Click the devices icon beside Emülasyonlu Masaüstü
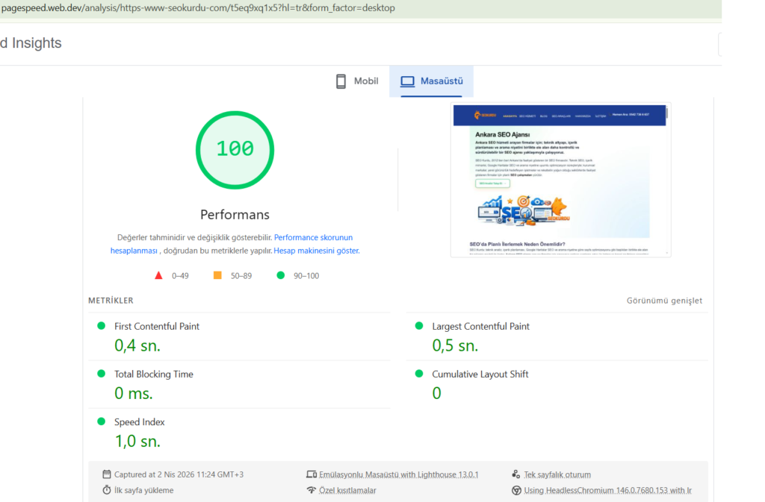This screenshot has height=502, width=765. (312, 474)
